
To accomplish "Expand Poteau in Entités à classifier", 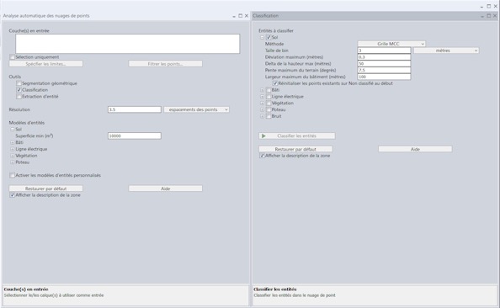I will coord(262,109).
